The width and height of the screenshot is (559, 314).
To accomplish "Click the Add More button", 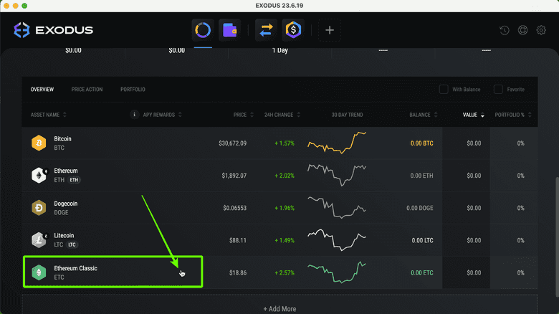I will (x=279, y=308).
